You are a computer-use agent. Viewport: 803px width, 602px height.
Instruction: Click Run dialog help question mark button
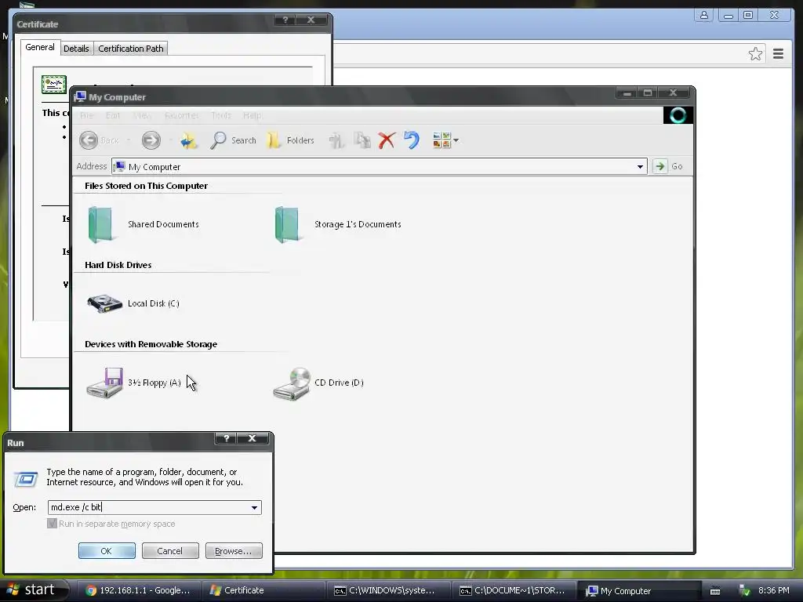point(227,438)
